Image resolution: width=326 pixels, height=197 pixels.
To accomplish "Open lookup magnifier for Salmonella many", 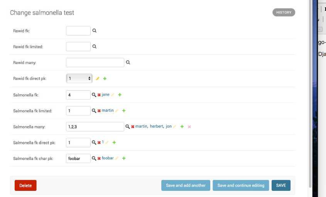I will 127,126.
